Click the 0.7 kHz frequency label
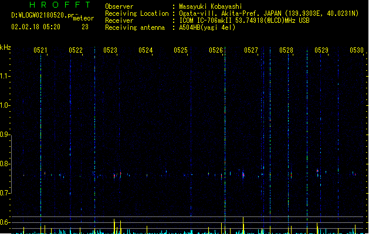 [5, 193]
